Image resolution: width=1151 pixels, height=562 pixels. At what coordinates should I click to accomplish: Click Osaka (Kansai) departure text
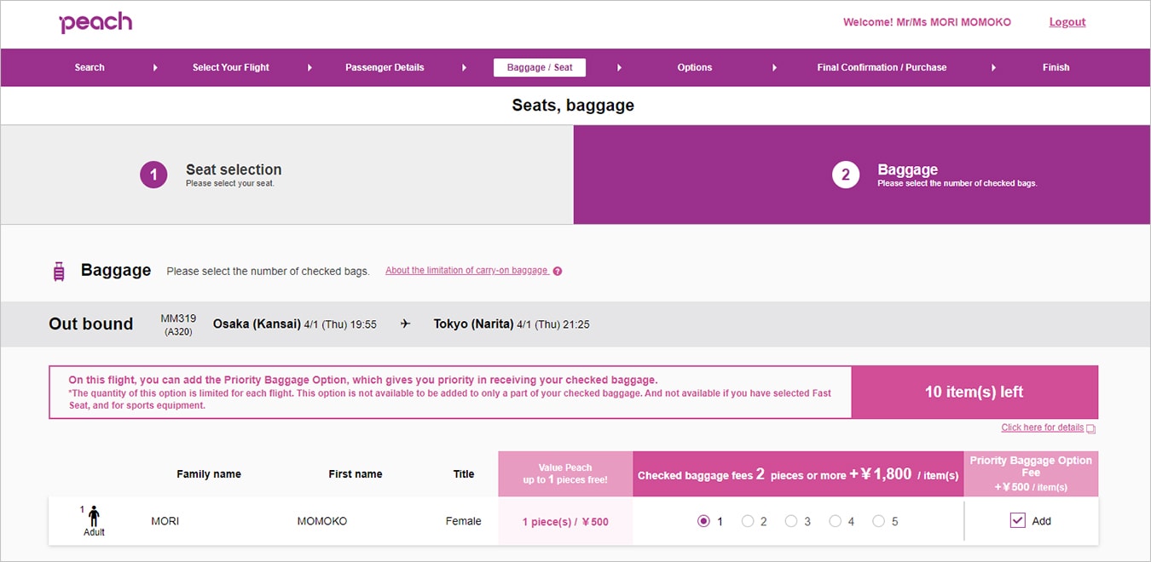pos(257,324)
